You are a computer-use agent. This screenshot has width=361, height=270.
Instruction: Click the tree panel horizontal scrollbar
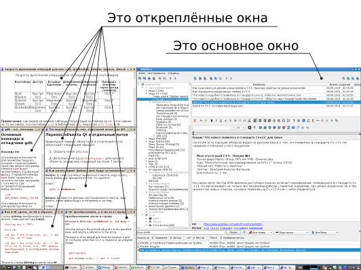point(163,228)
